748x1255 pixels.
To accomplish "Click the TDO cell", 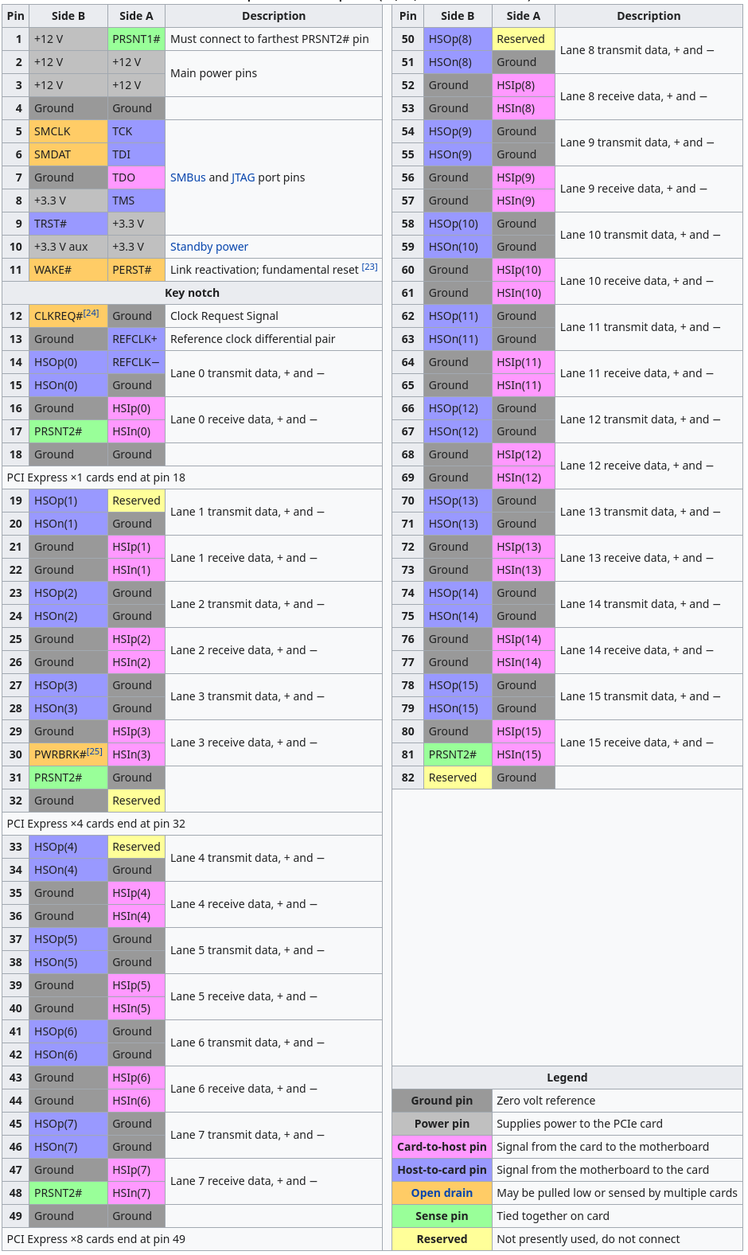I will pos(136,177).
